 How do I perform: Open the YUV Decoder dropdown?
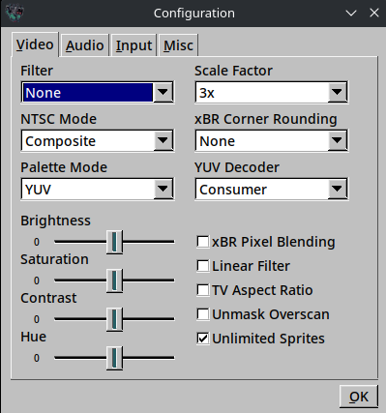pyautogui.click(x=337, y=189)
